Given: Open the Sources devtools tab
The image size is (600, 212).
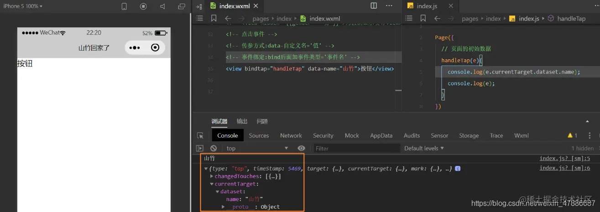Looking at the screenshot, I should pyautogui.click(x=259, y=135).
